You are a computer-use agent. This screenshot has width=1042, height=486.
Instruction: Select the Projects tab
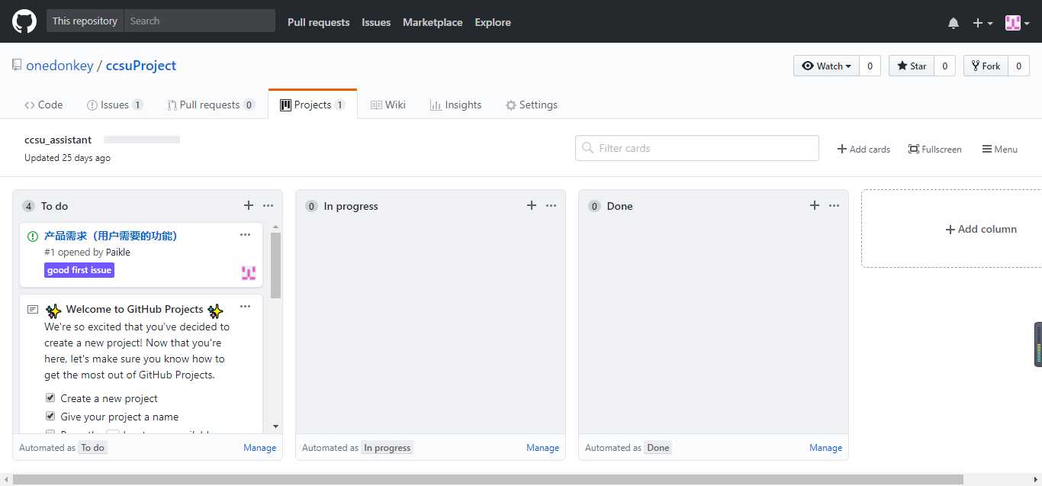[x=313, y=105]
